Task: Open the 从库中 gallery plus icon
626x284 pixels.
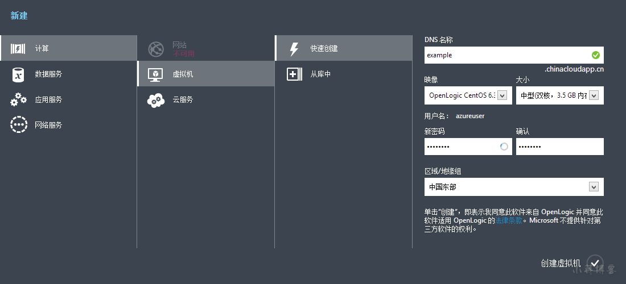Action: tap(294, 74)
